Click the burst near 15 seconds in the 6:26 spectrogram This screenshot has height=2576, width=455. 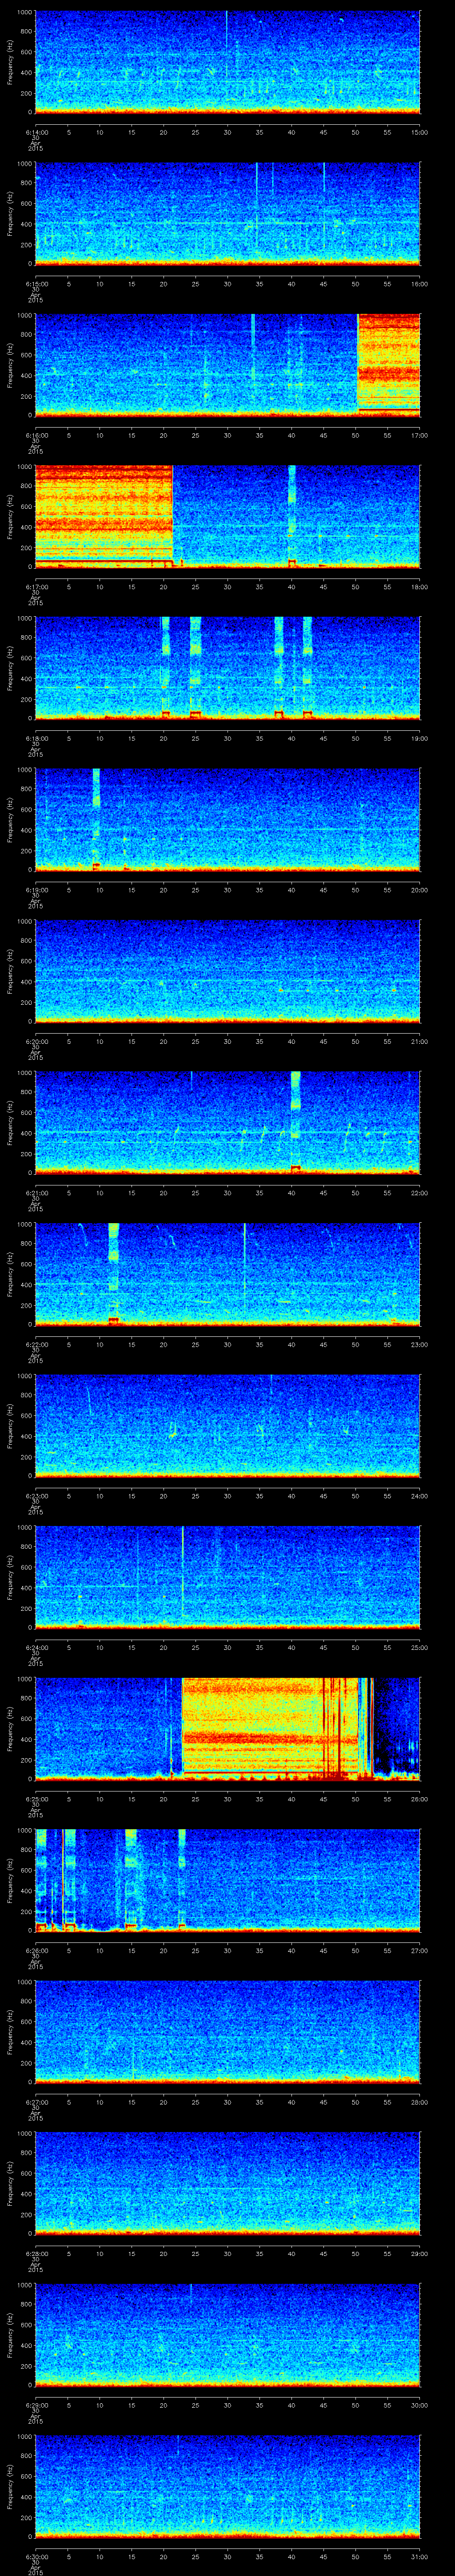[131, 1878]
